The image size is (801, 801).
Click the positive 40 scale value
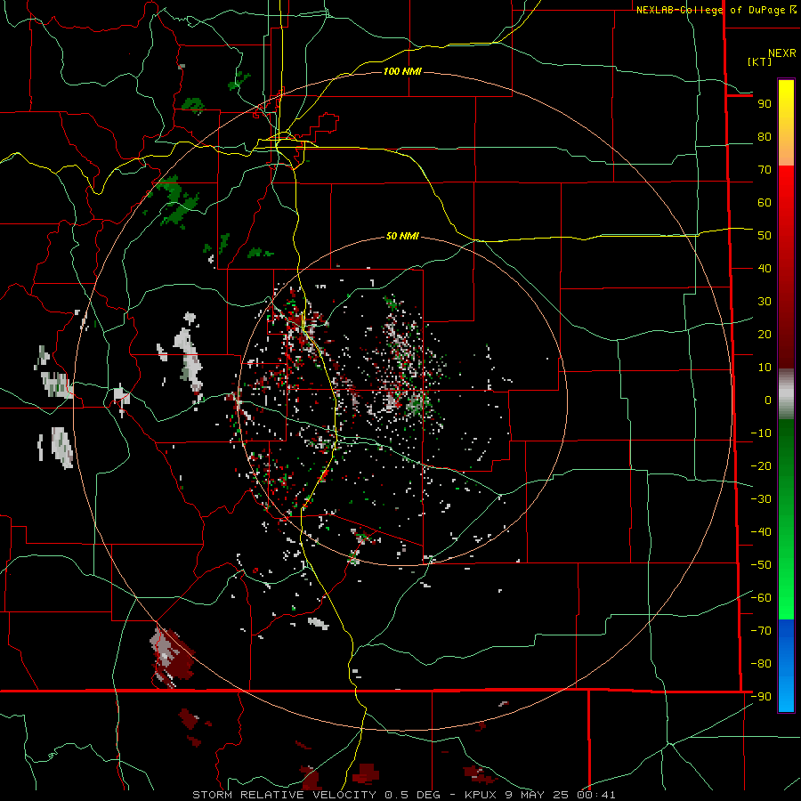(765, 269)
